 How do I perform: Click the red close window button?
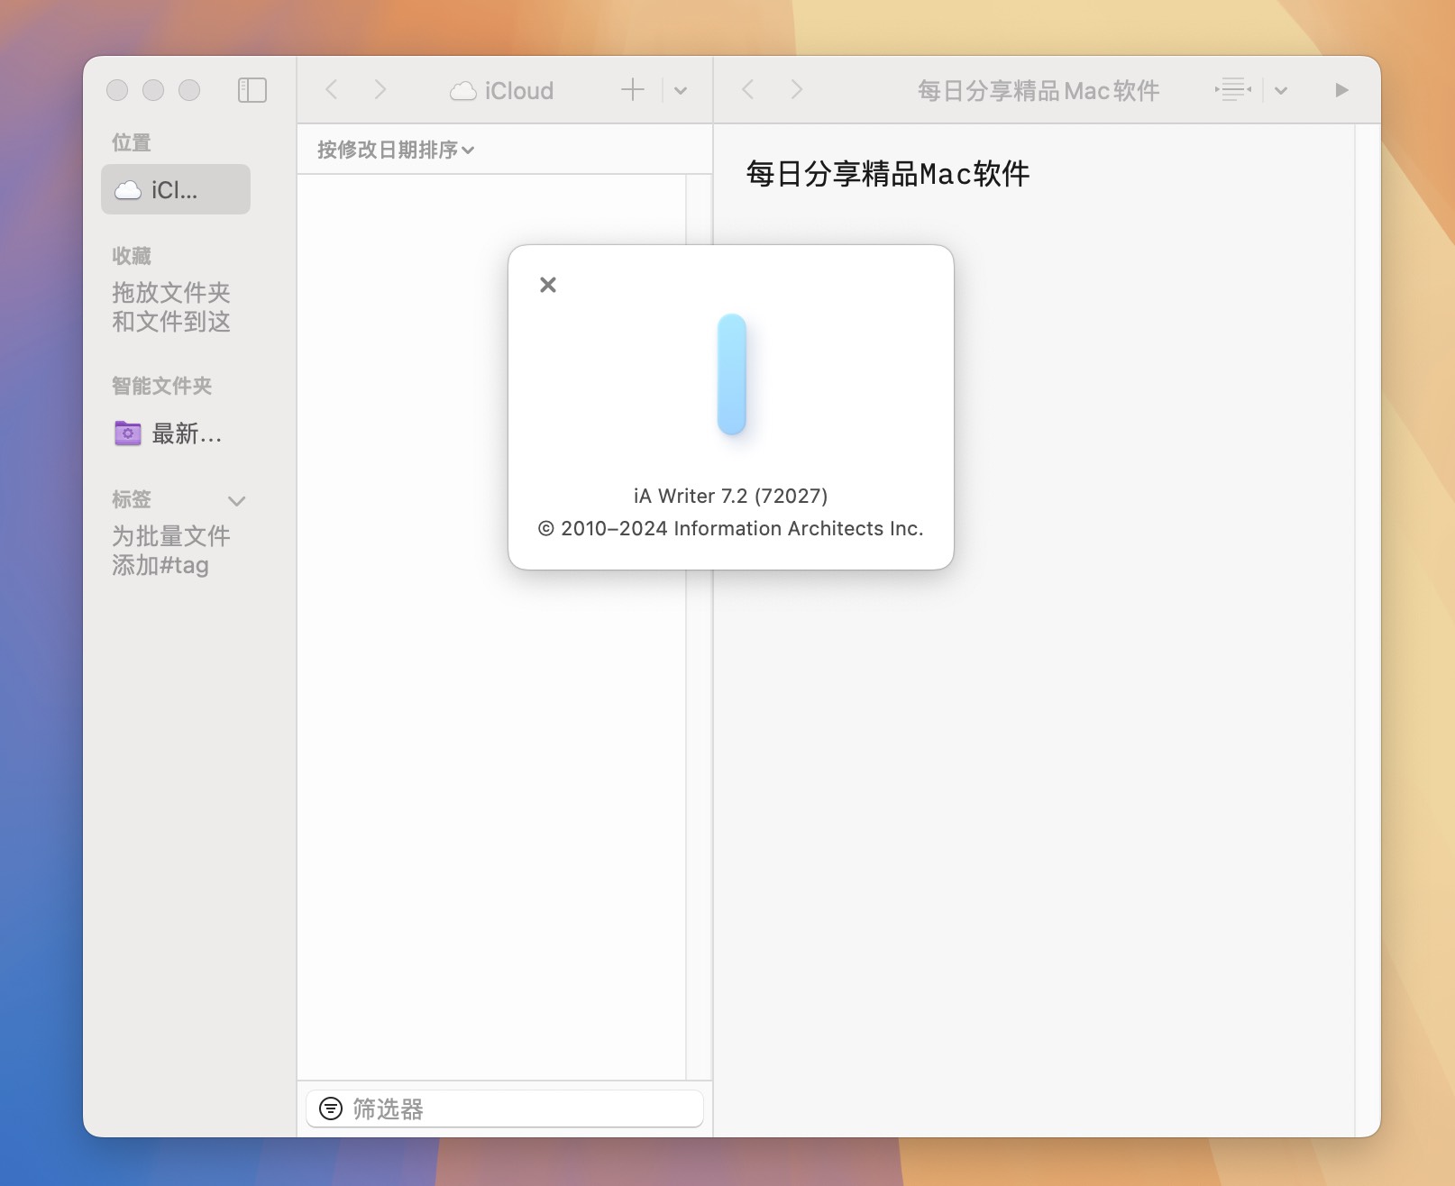(117, 90)
